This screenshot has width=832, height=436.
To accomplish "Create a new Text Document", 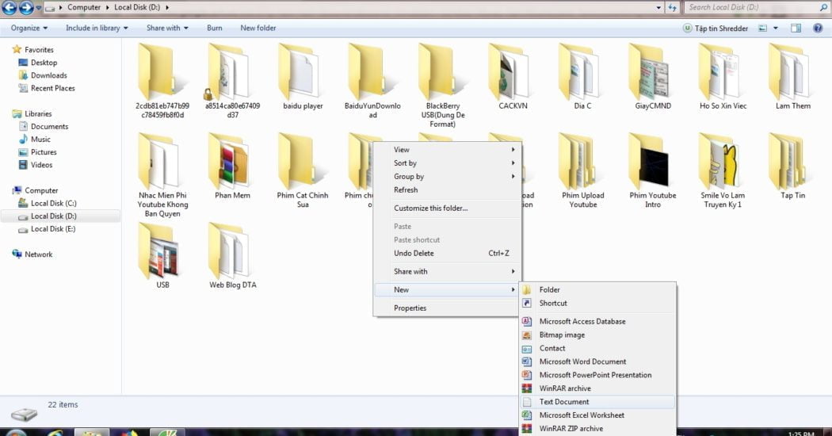I will (597, 402).
